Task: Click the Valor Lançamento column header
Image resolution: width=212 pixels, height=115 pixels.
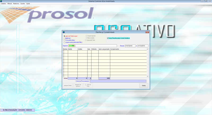Action: [x=104, y=49]
